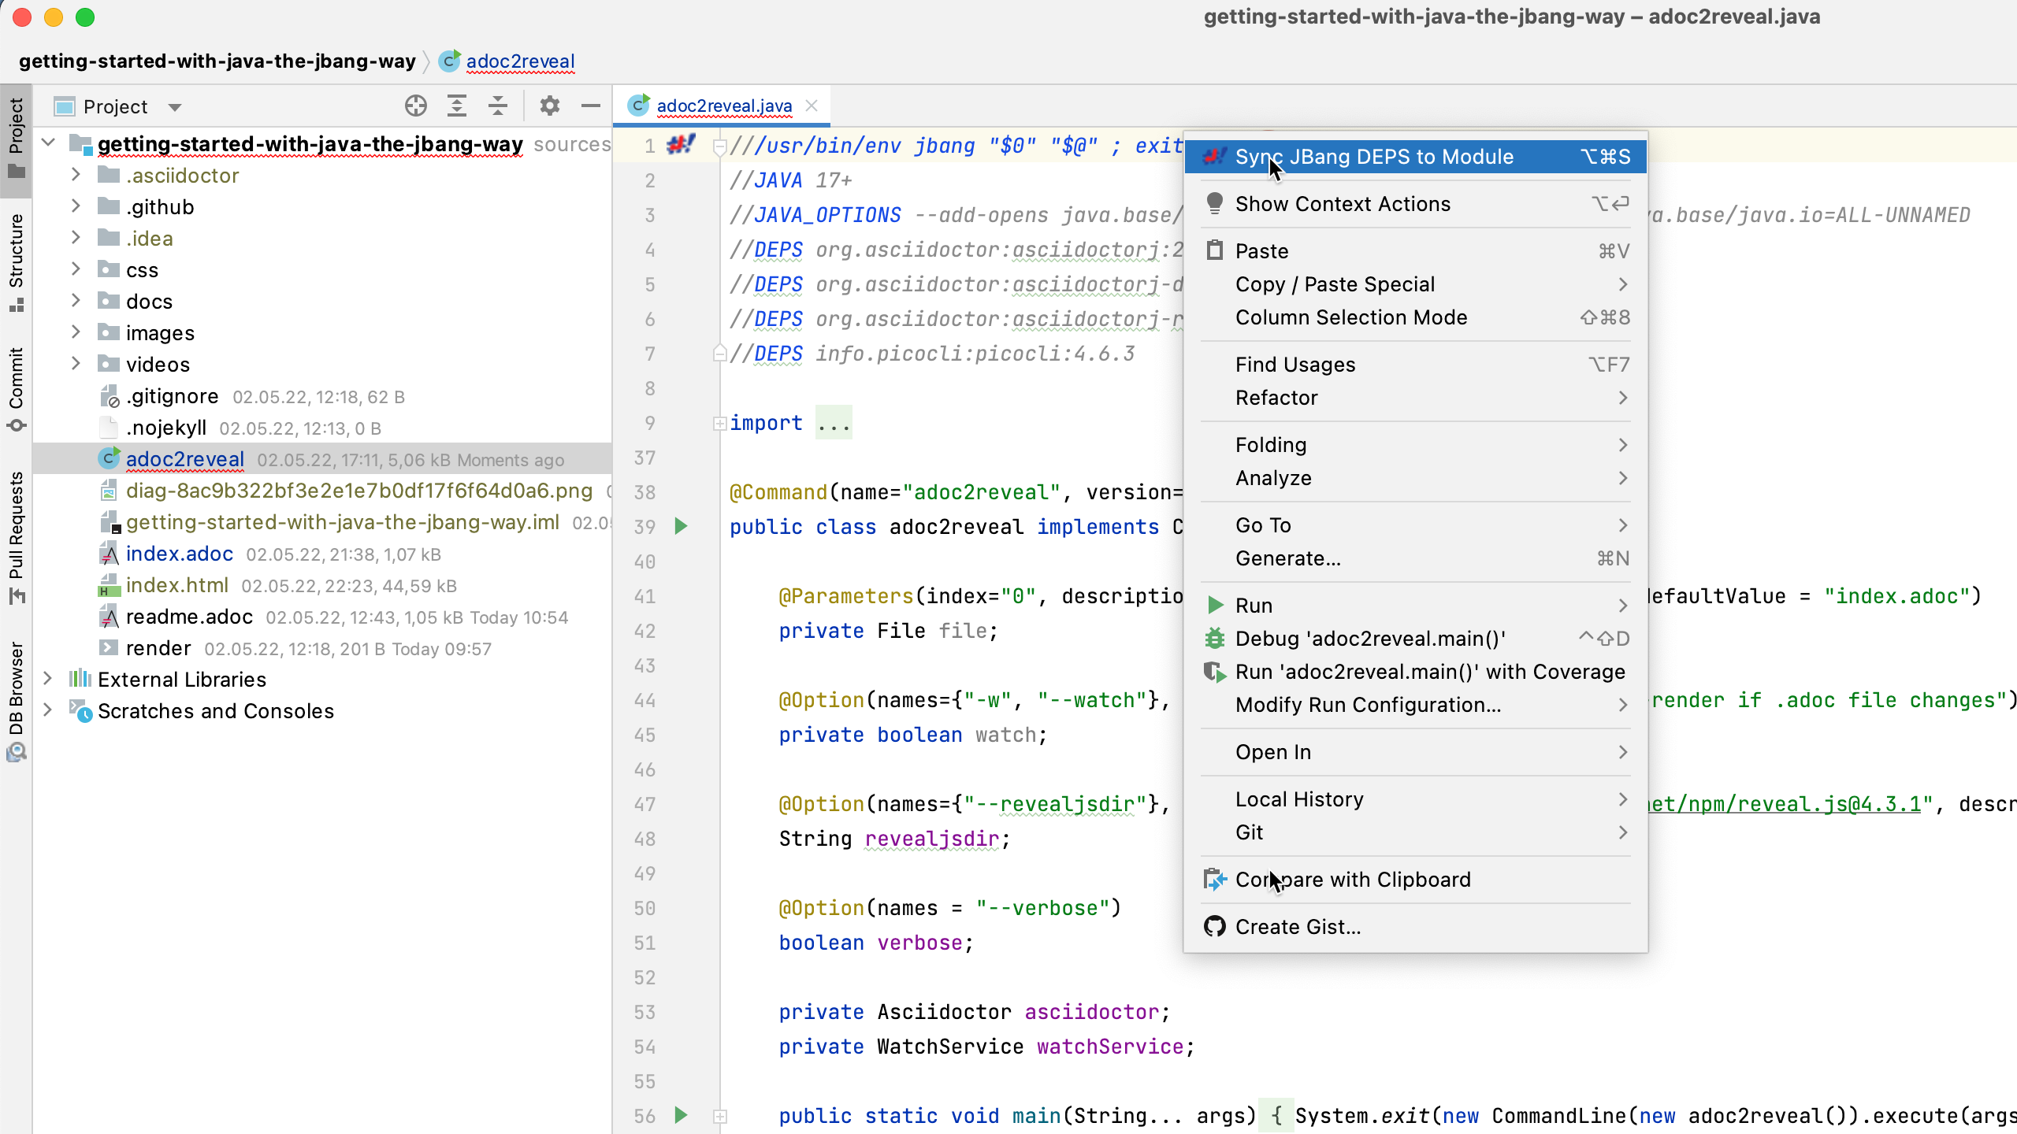Open the Pull Requests tool window
Viewport: 2017px width, 1134px height.
click(x=16, y=538)
